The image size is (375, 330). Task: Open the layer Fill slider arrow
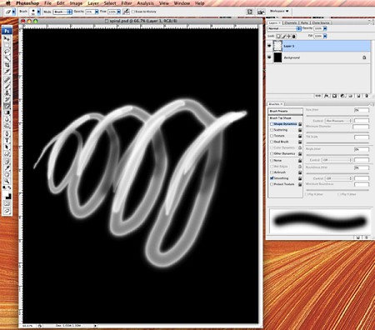[325, 36]
